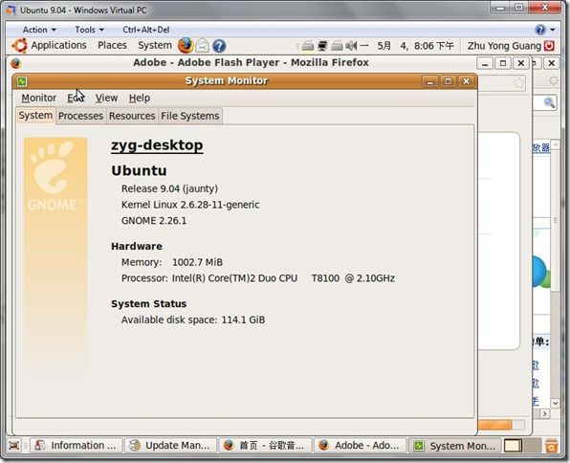Screen dimensions: 570x463
Task: Open the Monitor menu in System Monitor
Action: point(38,98)
